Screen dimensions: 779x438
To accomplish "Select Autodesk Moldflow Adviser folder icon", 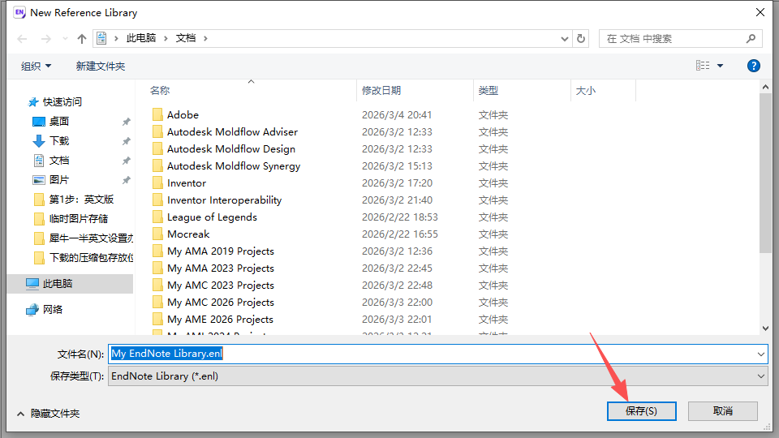I will click(157, 131).
